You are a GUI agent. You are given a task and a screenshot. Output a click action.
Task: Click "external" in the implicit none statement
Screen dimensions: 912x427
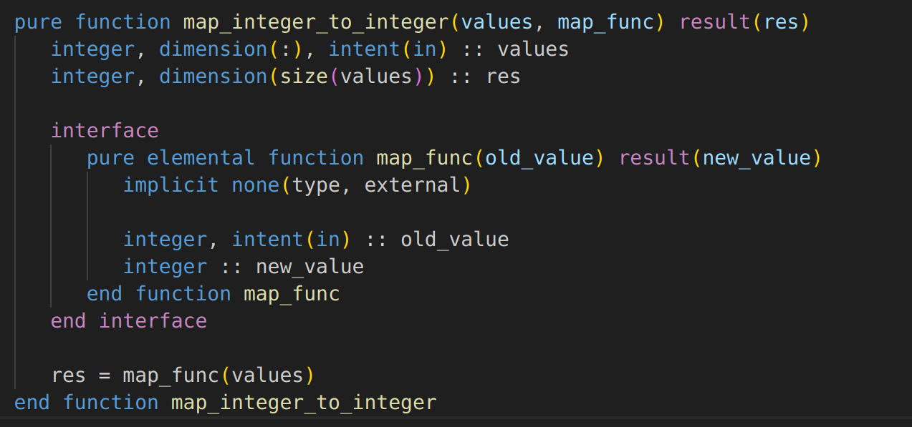pyautogui.click(x=413, y=185)
